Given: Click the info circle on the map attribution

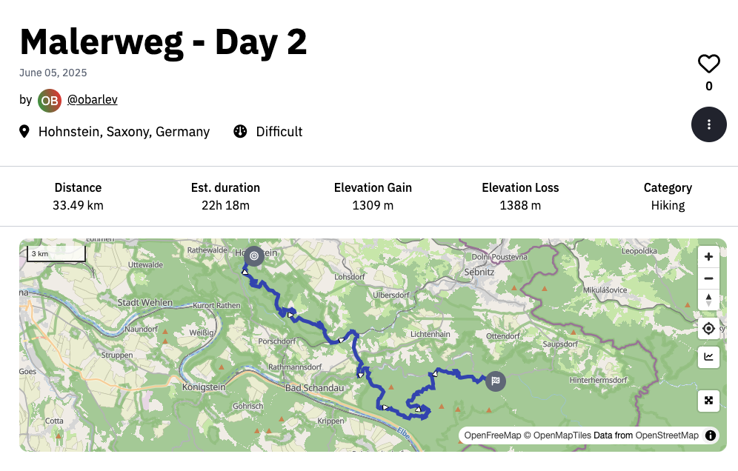Looking at the screenshot, I should point(711,435).
